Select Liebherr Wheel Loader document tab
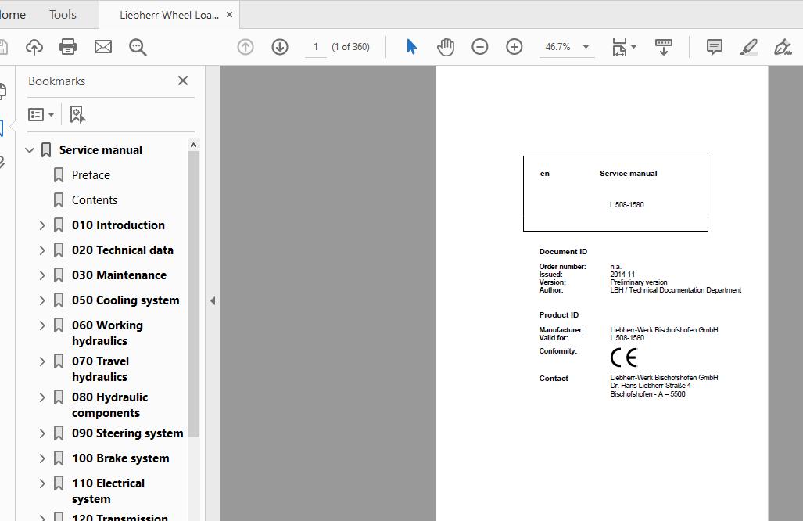 (x=169, y=15)
